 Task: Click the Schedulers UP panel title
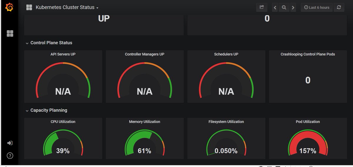[x=226, y=54]
